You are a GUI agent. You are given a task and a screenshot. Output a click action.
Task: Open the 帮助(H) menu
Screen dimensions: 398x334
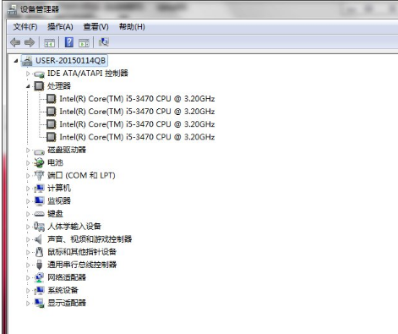tap(132, 27)
